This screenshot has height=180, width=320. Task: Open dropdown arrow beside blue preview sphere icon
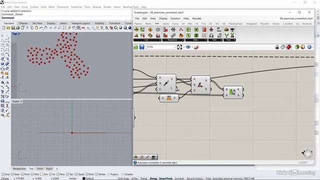click(313, 47)
